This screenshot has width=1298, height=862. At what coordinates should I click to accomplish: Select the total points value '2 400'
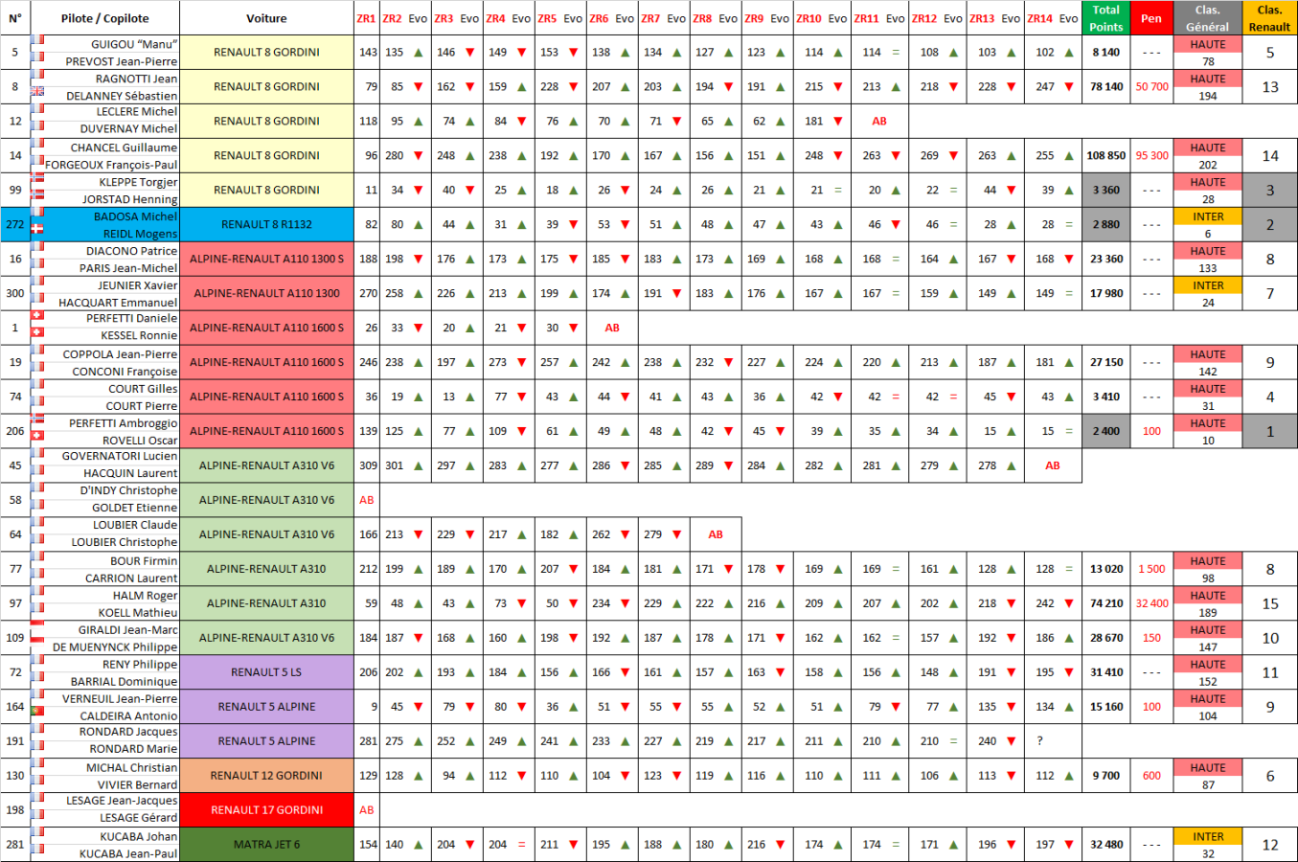tap(1105, 432)
